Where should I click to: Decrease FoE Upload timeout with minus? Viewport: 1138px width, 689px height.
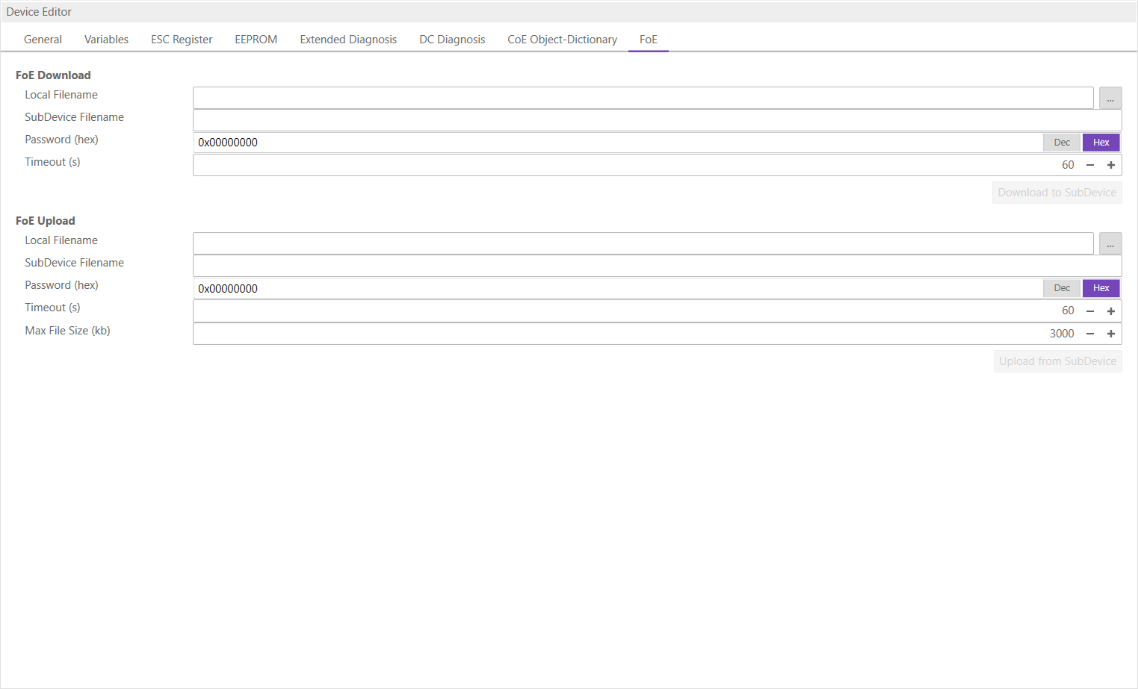(x=1090, y=311)
